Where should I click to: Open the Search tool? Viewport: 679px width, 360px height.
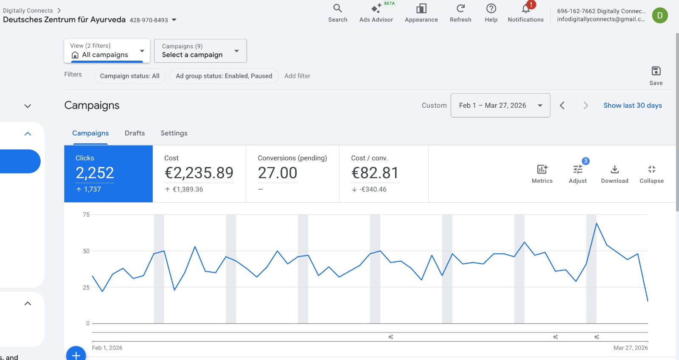click(337, 13)
